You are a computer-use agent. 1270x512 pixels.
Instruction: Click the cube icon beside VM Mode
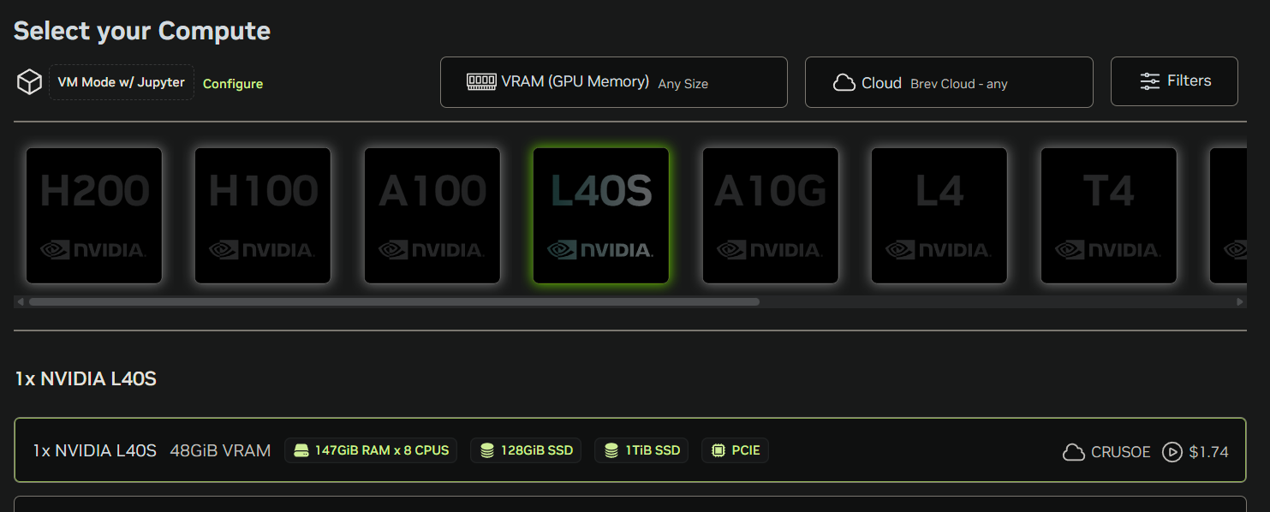[x=30, y=83]
